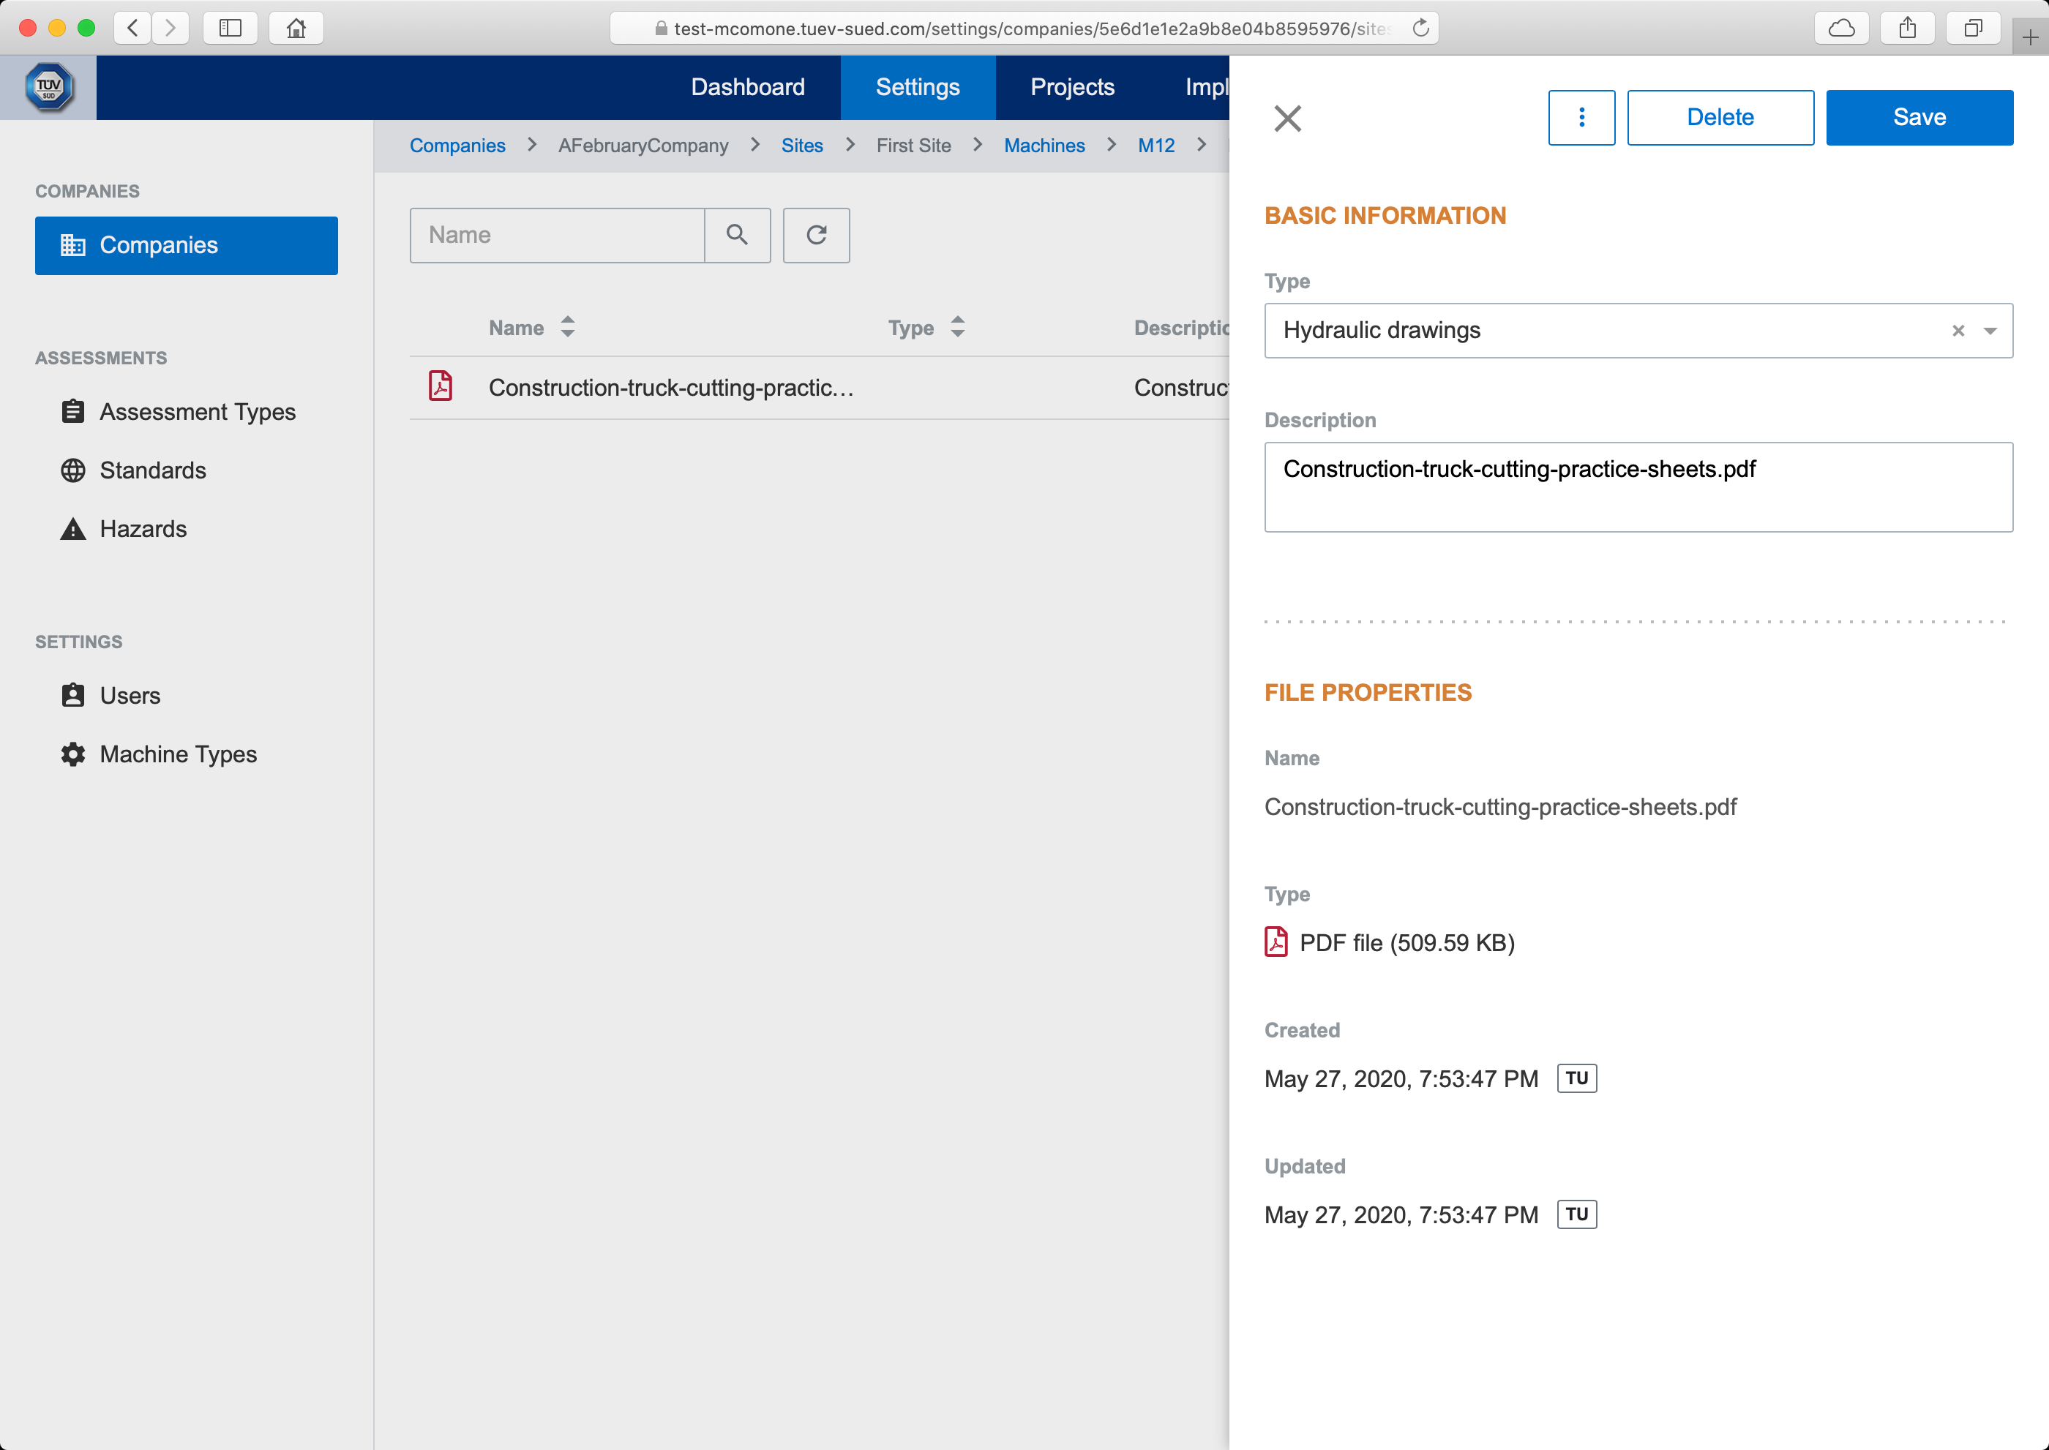This screenshot has width=2049, height=1450.
Task: Expand the Type dropdown arrow
Action: tap(1990, 331)
